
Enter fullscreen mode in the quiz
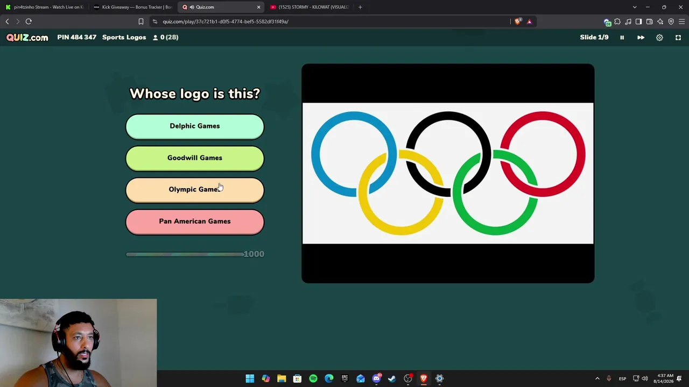678,38
